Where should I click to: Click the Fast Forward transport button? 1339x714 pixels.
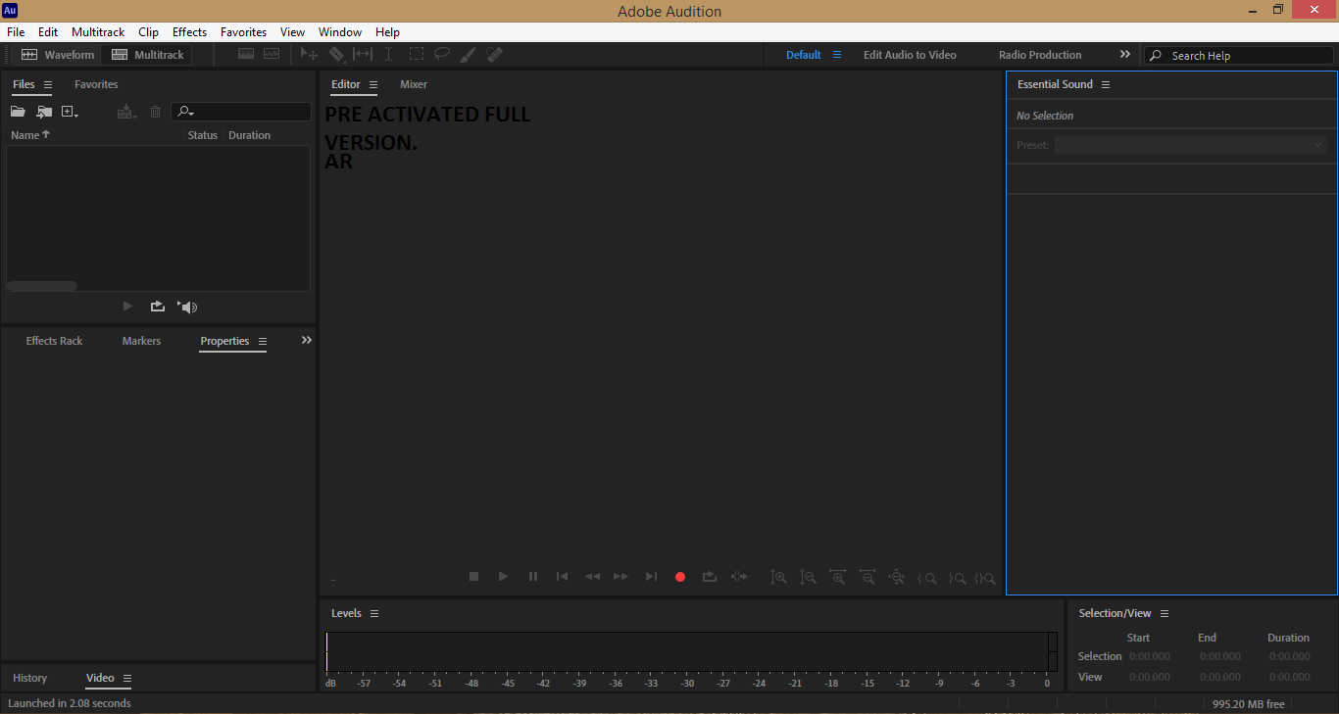click(620, 577)
